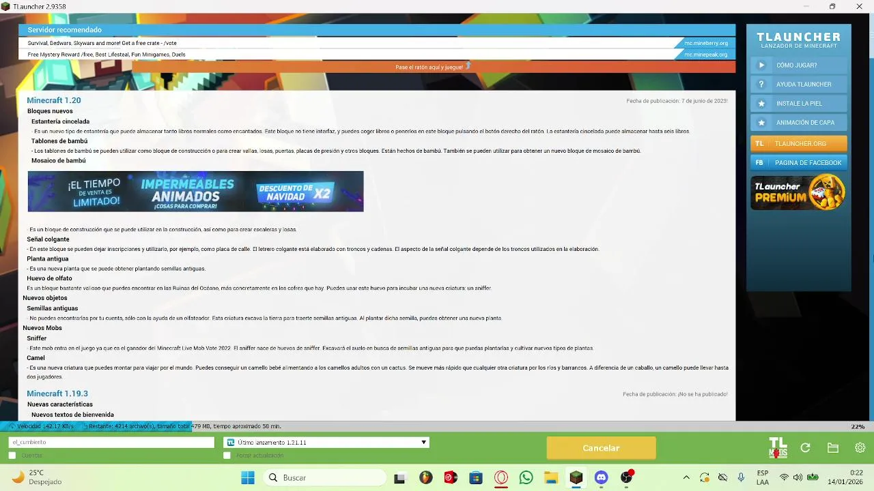
Task: Click the refresh versions icon
Action: coord(805,448)
